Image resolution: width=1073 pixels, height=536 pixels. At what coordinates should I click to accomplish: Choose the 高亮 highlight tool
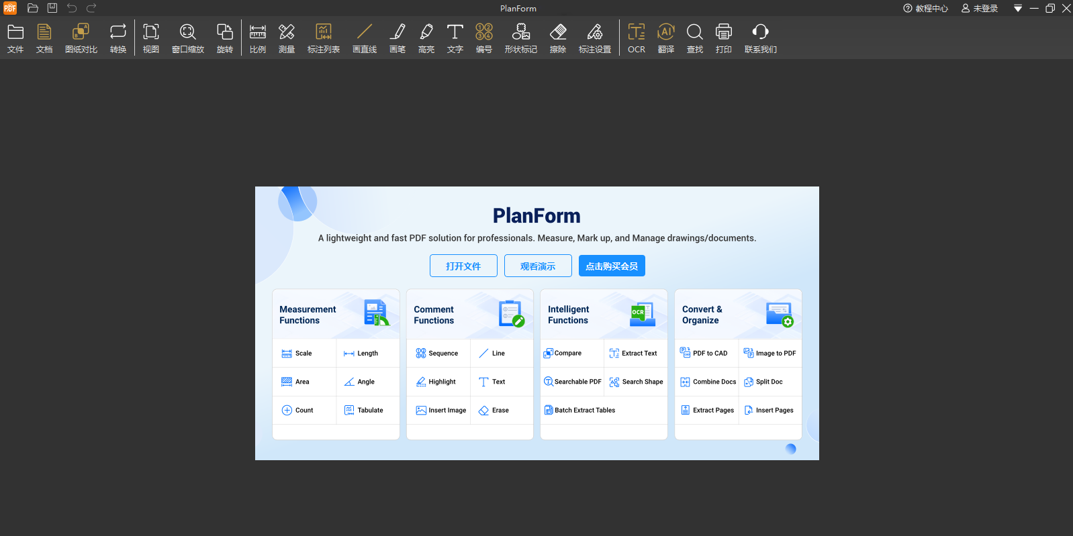pyautogui.click(x=426, y=38)
